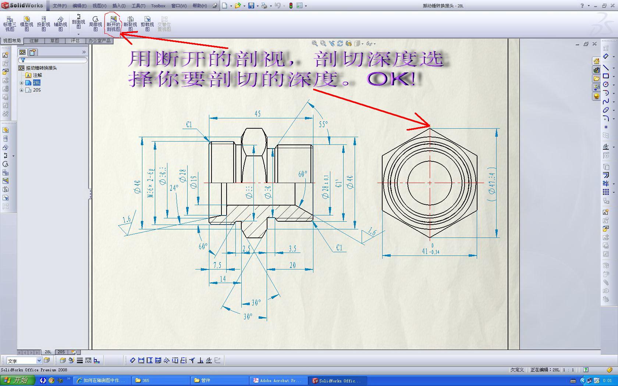The image size is (618, 386).
Task: Click the 开始 Start button
Action: 17,380
